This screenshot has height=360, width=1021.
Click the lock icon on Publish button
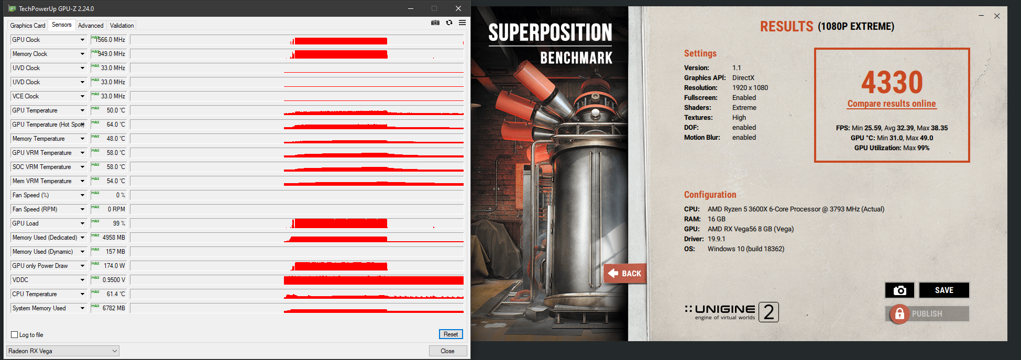[x=899, y=314]
